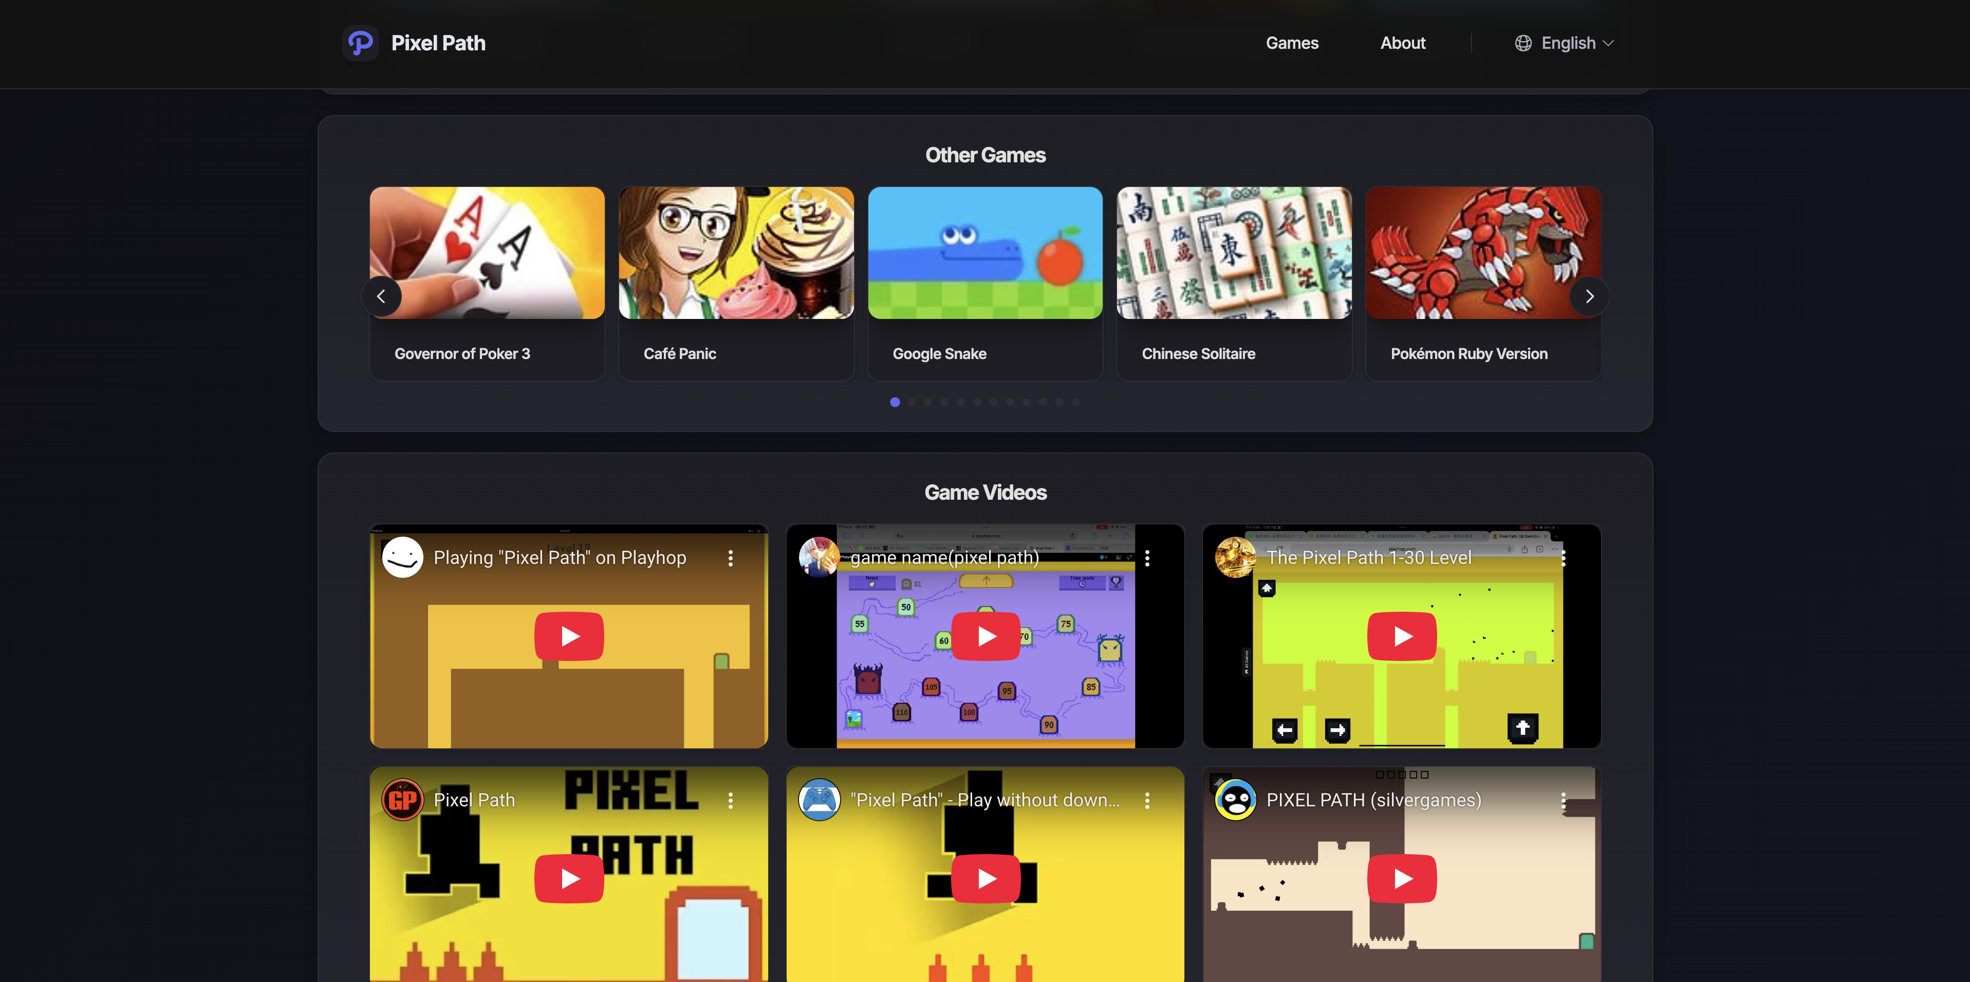Select the third carousel pagination dot
Image resolution: width=1970 pixels, height=982 pixels.
pyautogui.click(x=927, y=403)
